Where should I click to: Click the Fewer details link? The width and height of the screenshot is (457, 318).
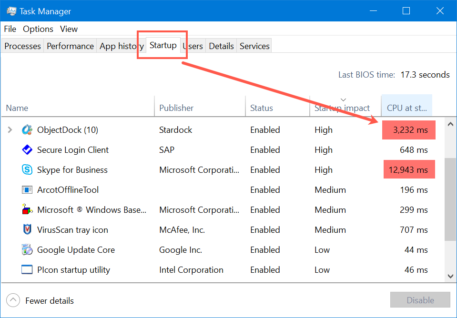coord(50,301)
